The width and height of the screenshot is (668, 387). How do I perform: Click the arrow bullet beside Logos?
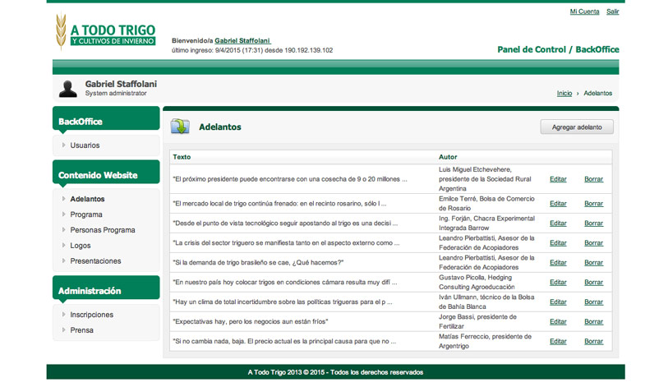(x=63, y=245)
